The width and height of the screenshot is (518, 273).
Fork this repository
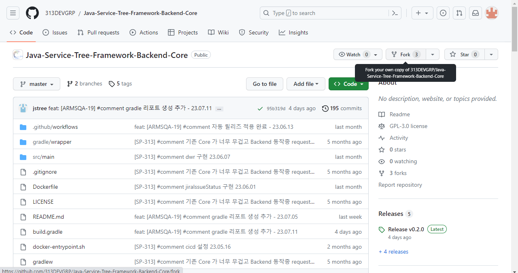(x=405, y=54)
